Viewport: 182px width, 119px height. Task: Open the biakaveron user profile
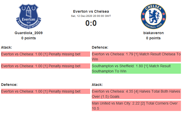pos(153,33)
